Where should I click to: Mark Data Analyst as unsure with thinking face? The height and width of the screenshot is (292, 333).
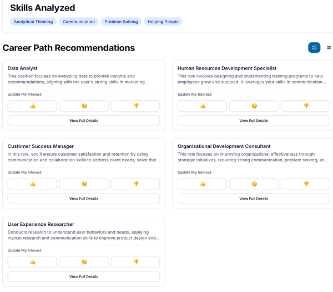tap(84, 106)
